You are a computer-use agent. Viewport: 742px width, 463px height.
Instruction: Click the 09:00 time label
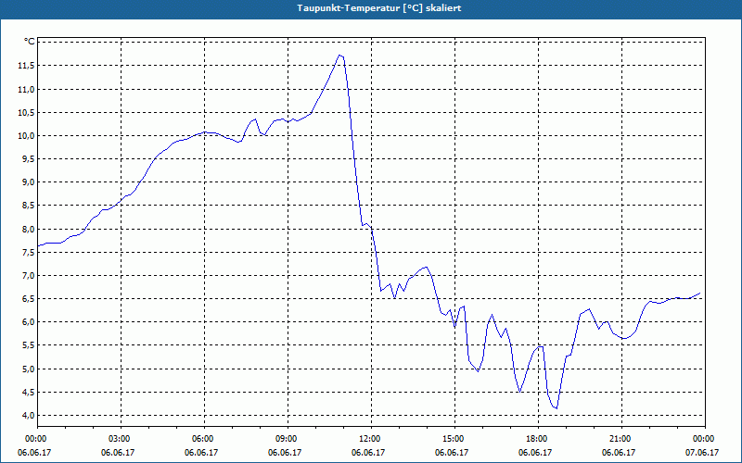click(x=288, y=438)
